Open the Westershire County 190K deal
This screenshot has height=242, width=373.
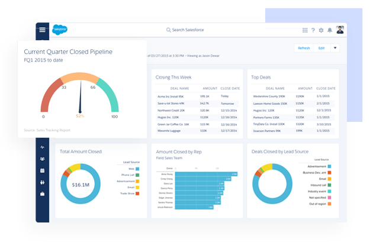coord(269,96)
